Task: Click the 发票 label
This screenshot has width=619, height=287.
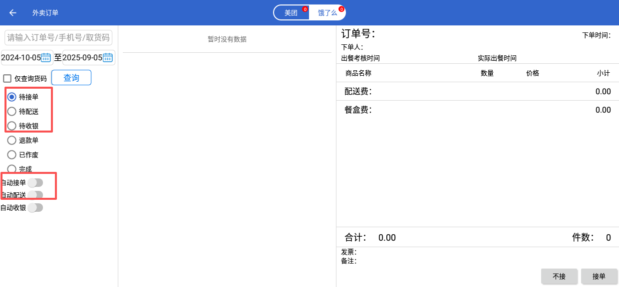Action: [x=349, y=252]
